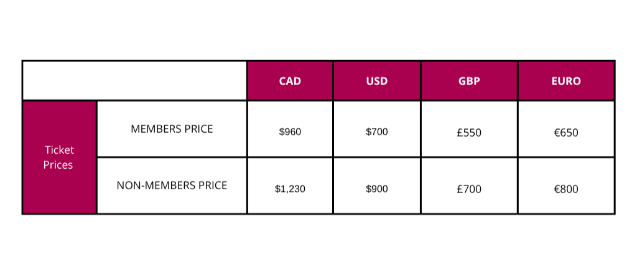
Task: Select the $1,230 non-members price
Action: pos(290,189)
